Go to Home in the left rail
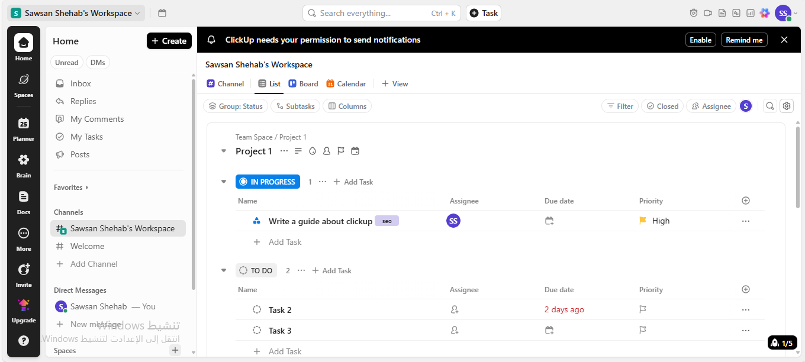Image resolution: width=805 pixels, height=362 pixels. pos(24,47)
